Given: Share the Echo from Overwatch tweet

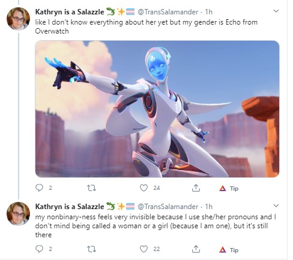Looking at the screenshot, I should pos(196,188).
